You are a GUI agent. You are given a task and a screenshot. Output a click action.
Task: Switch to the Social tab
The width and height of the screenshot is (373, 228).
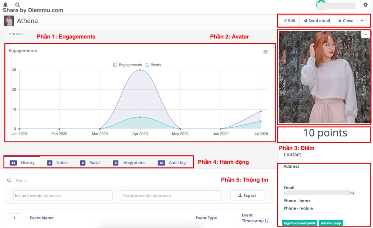coord(90,163)
